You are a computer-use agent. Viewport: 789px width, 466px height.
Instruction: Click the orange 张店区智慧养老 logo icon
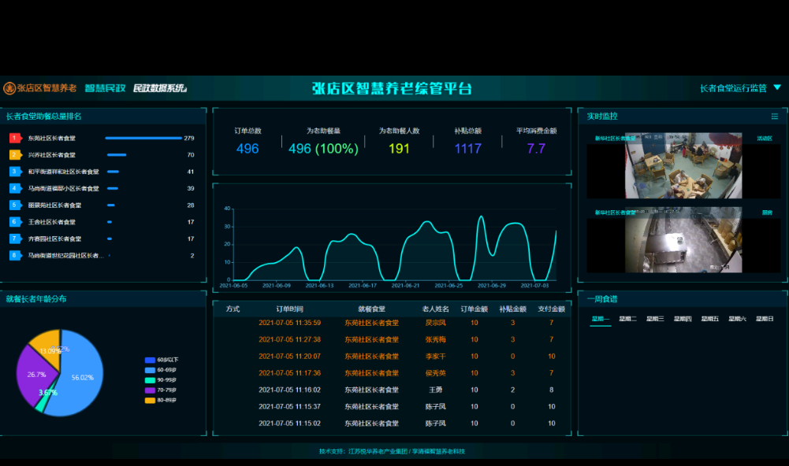tap(9, 88)
